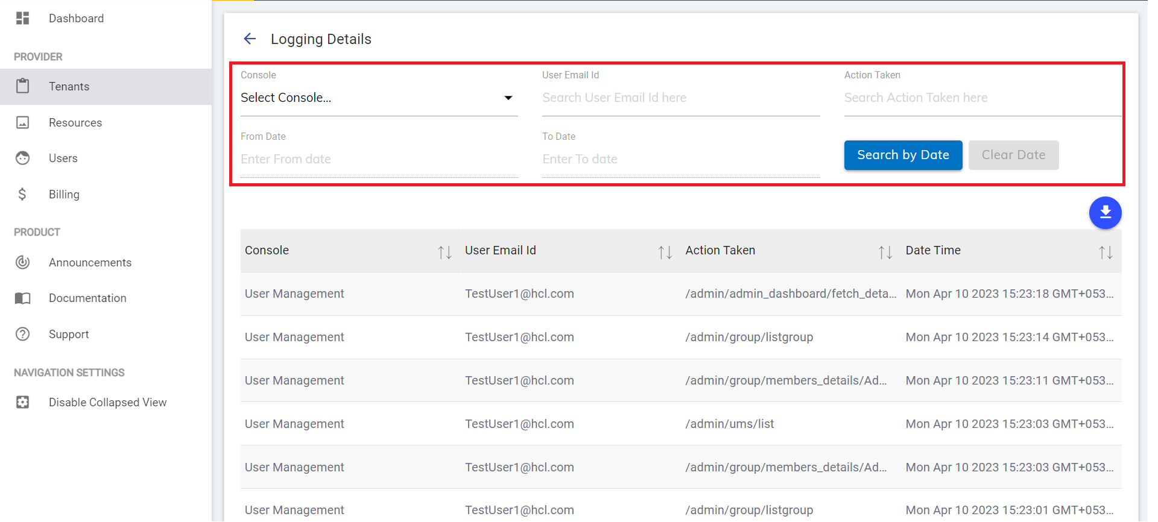Click the Support question mark icon
Viewport: 1158px width, 522px height.
pyautogui.click(x=22, y=334)
